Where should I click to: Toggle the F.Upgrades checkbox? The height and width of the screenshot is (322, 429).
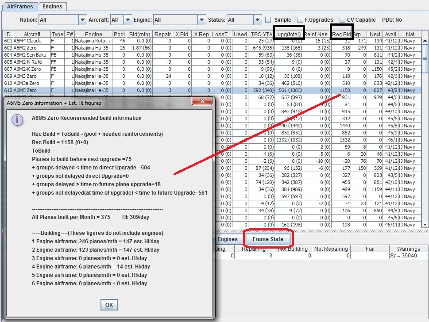(x=301, y=19)
